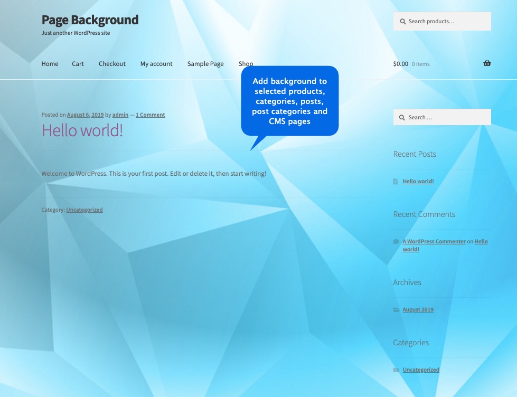Click the A WordPress Commenter link

pos(434,241)
